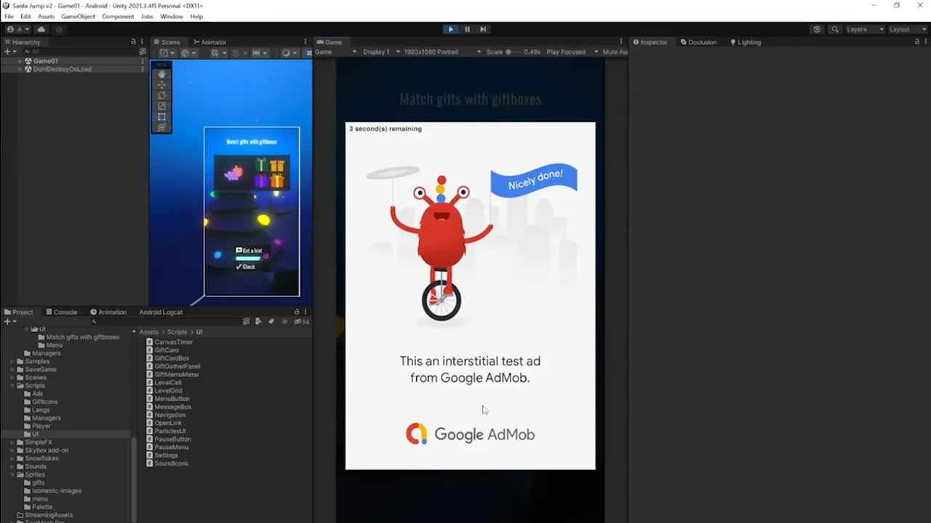The width and height of the screenshot is (931, 523).
Task: Select the Move tool in Scene view
Action: [161, 85]
